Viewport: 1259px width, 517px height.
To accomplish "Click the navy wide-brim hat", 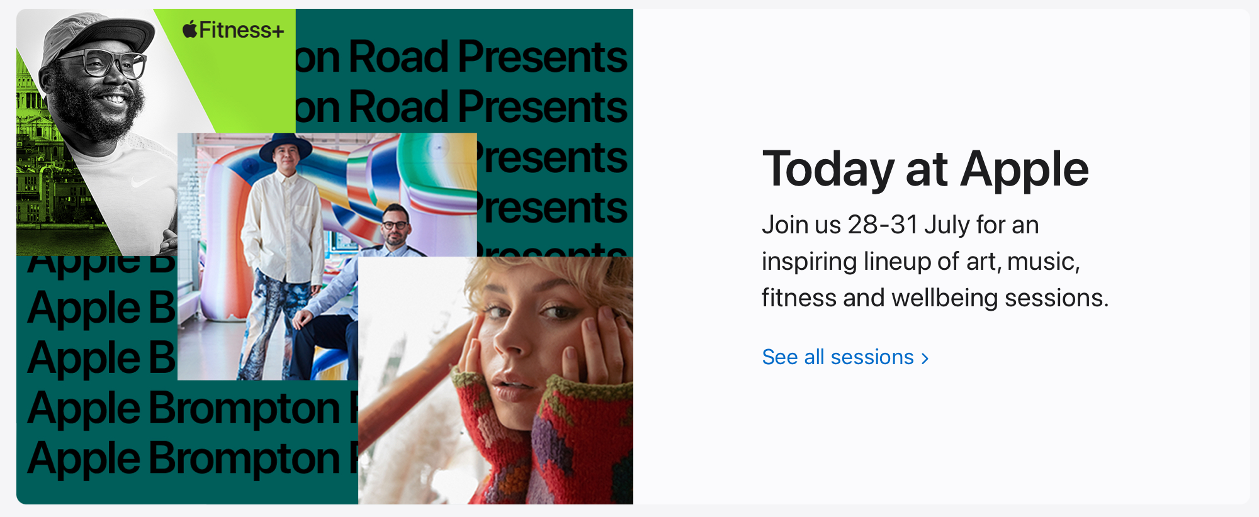I will pyautogui.click(x=285, y=148).
